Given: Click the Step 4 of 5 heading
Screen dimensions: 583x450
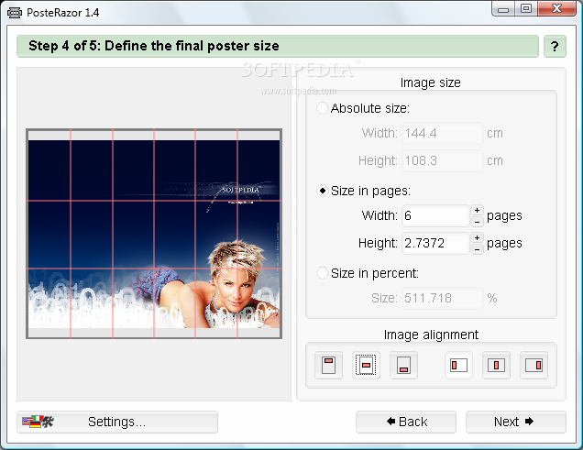Looking at the screenshot, I should click(154, 46).
